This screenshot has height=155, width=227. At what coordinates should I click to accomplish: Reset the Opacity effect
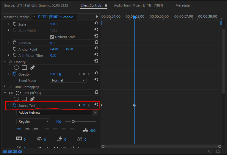pos(96,61)
